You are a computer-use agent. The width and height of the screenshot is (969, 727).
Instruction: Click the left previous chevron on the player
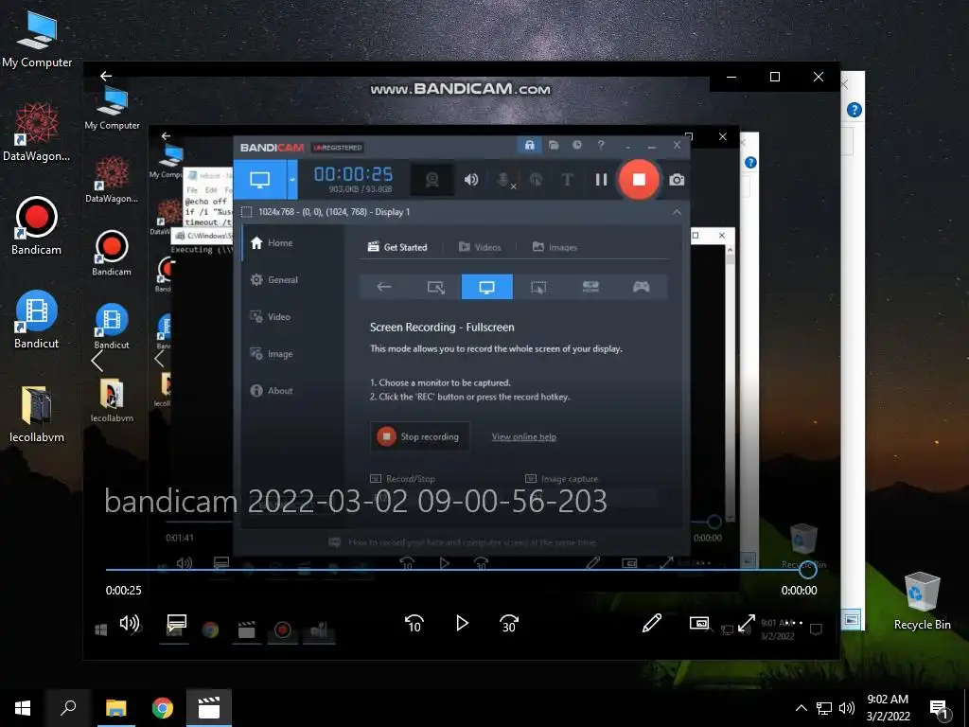pos(97,361)
